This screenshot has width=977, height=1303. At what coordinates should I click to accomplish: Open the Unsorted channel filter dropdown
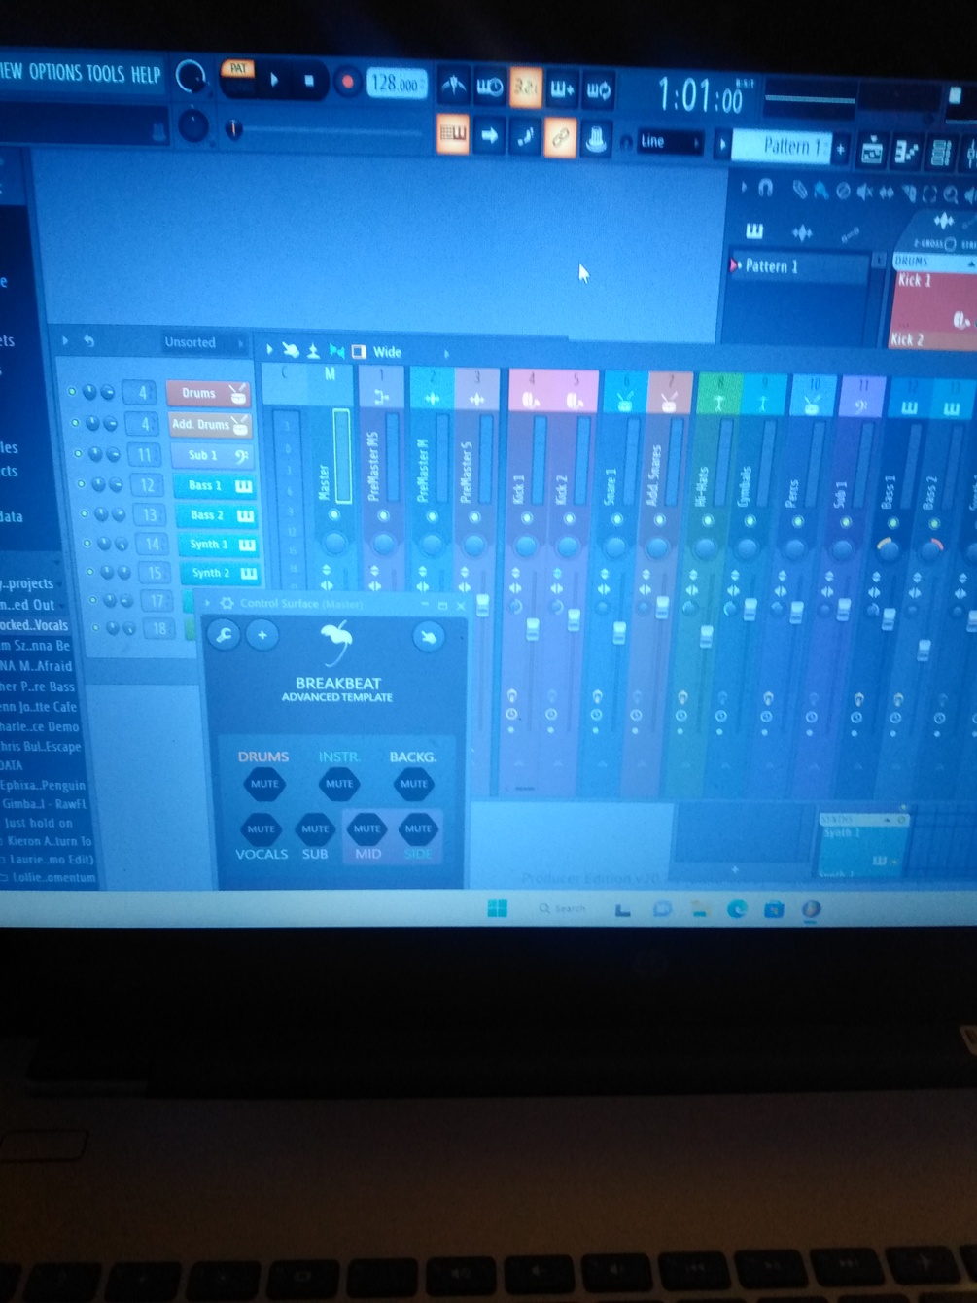pyautogui.click(x=202, y=342)
